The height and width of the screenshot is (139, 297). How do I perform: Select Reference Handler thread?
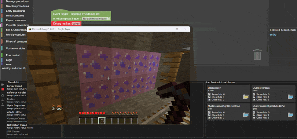pyautogui.click(x=16, y=94)
